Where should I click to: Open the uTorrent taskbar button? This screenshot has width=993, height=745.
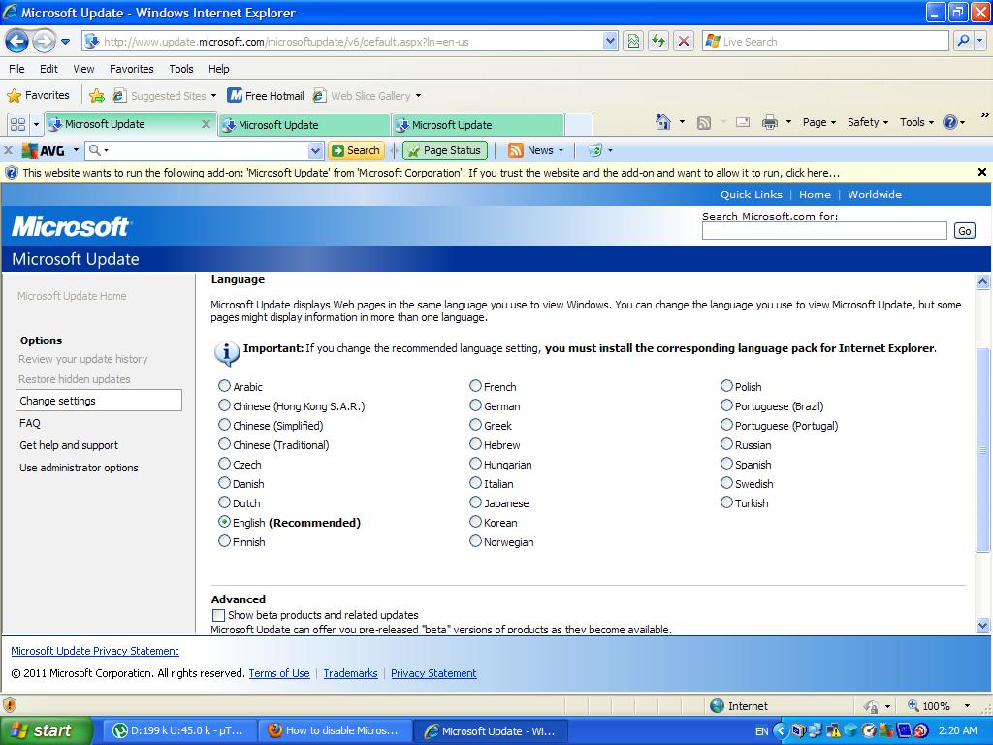coord(178,730)
